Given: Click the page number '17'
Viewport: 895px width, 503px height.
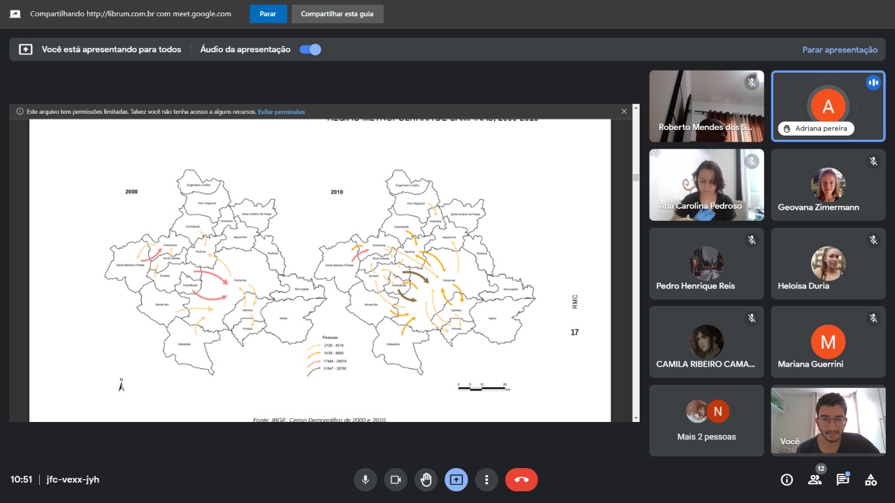Looking at the screenshot, I should pos(575,333).
